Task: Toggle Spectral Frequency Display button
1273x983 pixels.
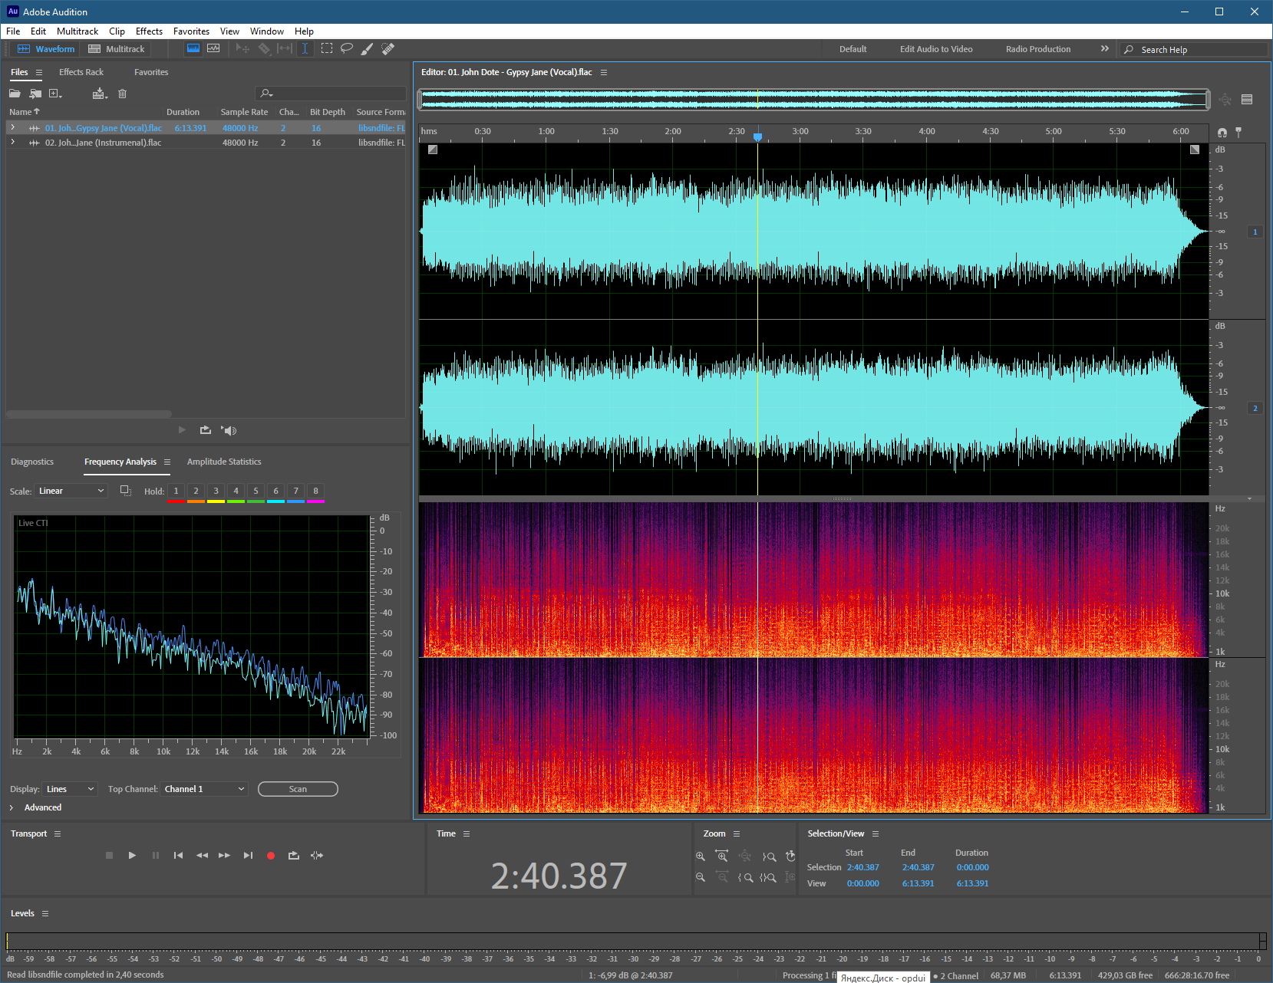Action: coord(193,48)
